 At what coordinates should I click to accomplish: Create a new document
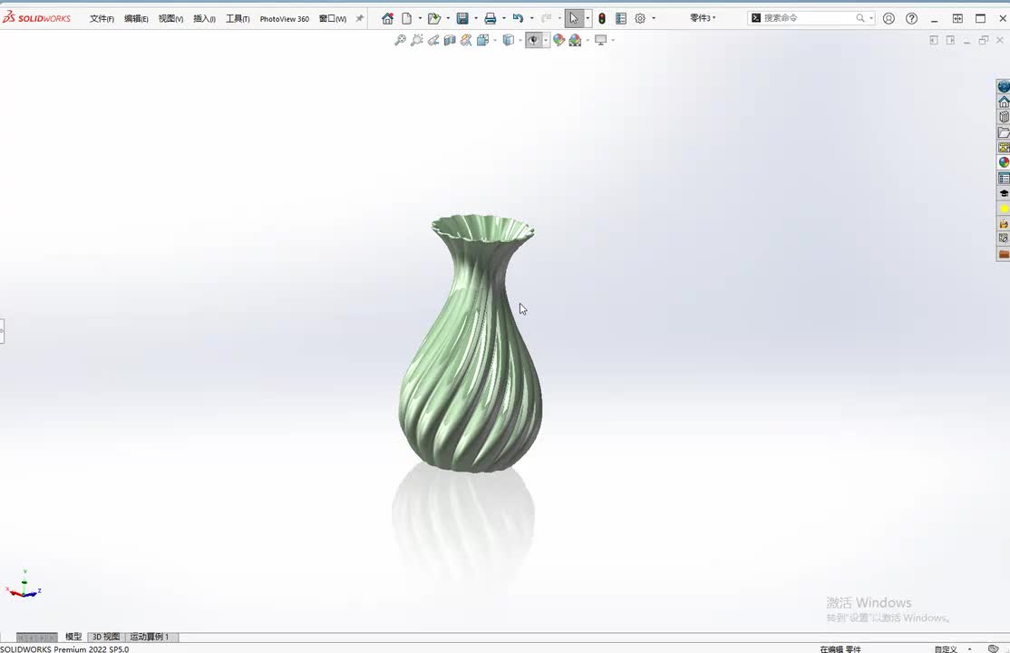tap(406, 19)
